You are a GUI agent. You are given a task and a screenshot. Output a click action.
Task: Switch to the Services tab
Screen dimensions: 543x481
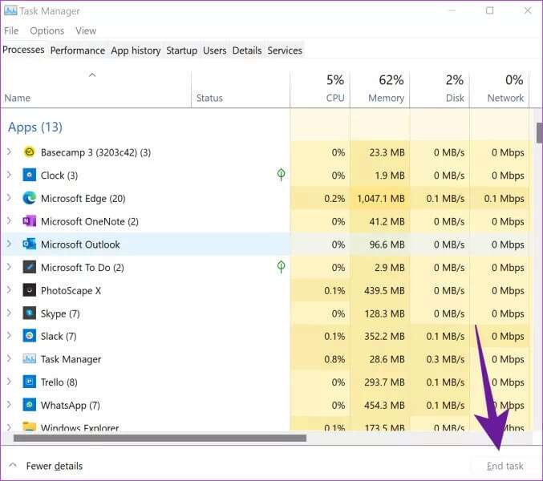point(285,51)
